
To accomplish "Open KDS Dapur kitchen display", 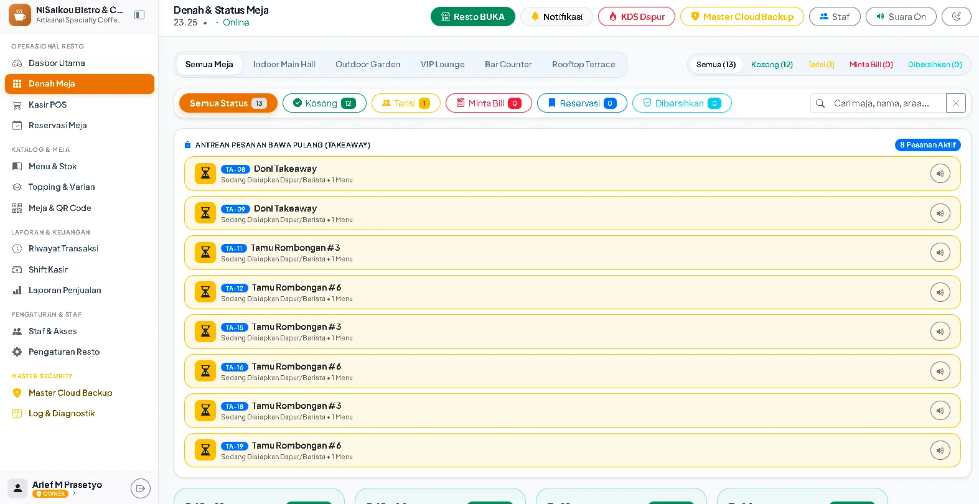I will coord(637,17).
